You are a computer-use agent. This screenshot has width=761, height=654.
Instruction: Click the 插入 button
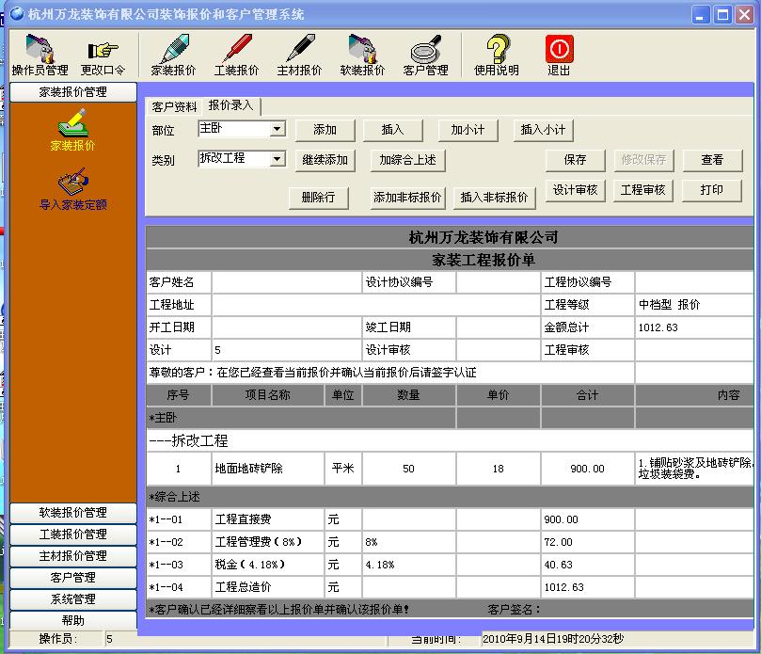click(x=392, y=130)
